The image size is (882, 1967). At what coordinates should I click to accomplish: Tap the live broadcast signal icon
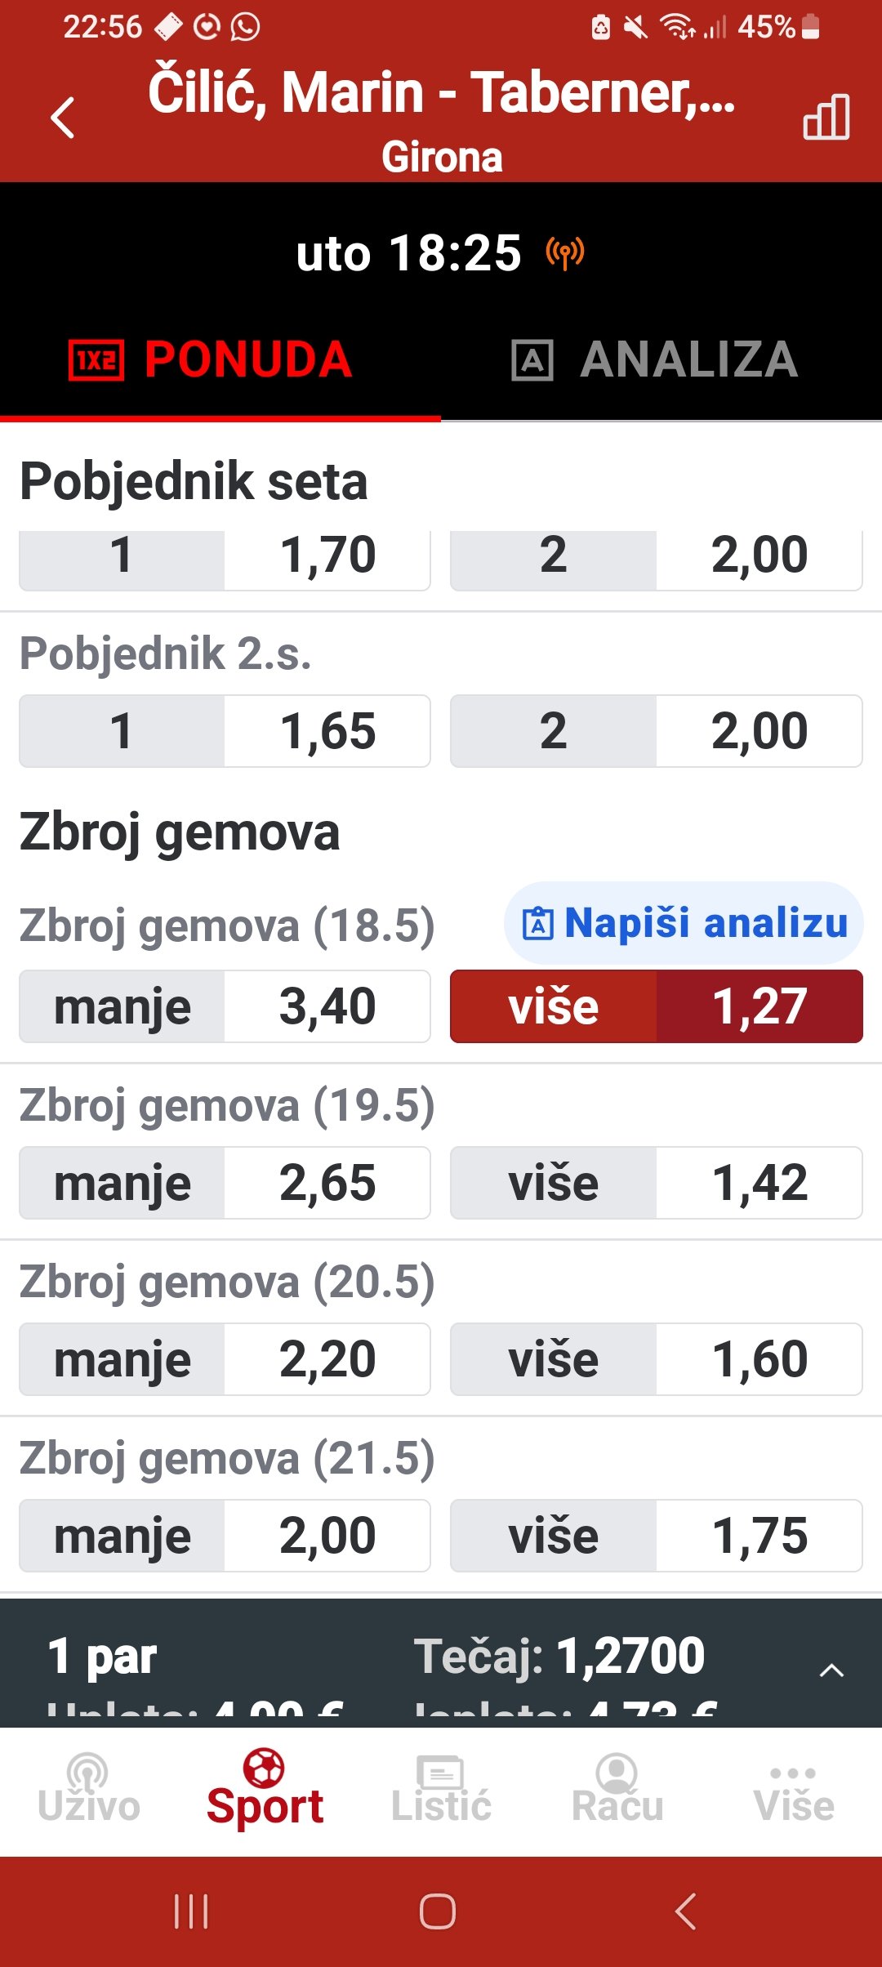[565, 253]
